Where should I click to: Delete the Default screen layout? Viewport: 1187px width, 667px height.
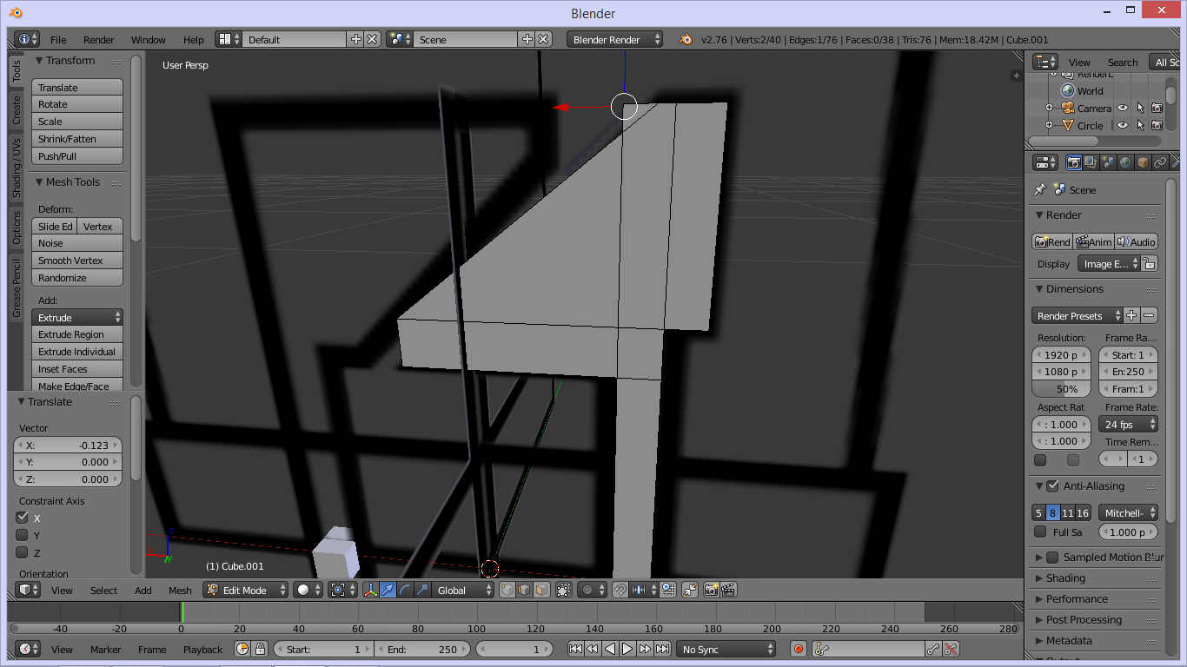[x=372, y=39]
